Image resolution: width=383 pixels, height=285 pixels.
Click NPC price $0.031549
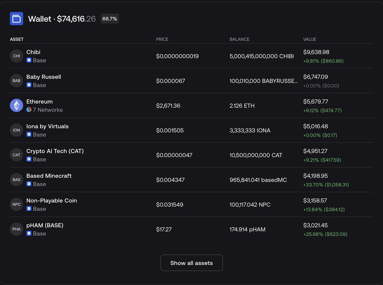click(x=170, y=205)
